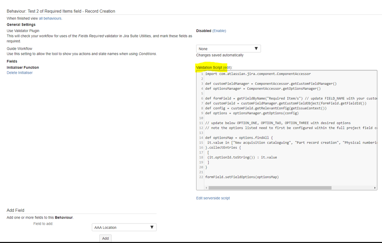
Task: Edit the Validation Script
Action: [x=227, y=68]
